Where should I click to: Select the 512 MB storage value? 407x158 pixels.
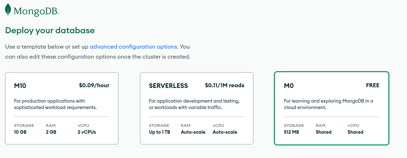[292, 132]
